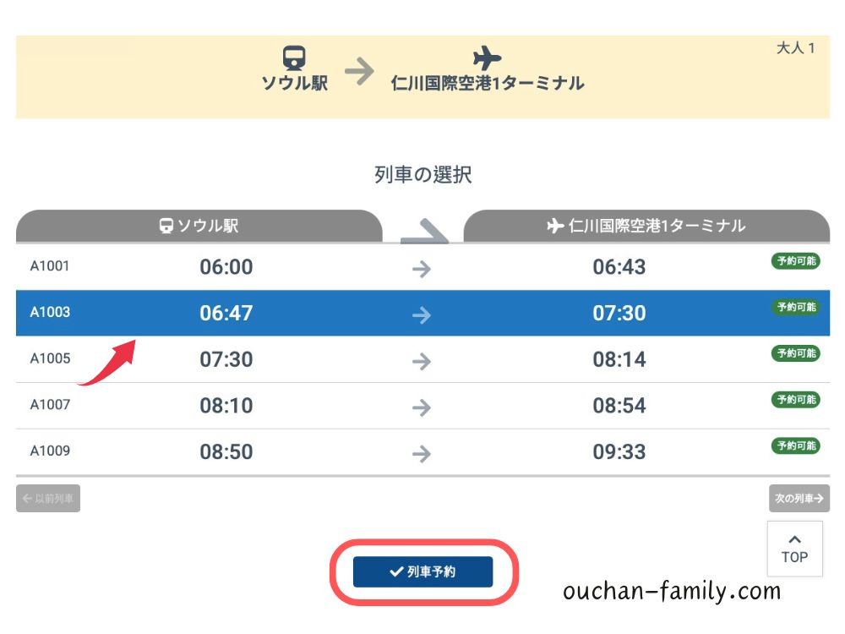Click the 予約可能 badge on the 06:00 train
The width and height of the screenshot is (845, 634).
pos(796,261)
